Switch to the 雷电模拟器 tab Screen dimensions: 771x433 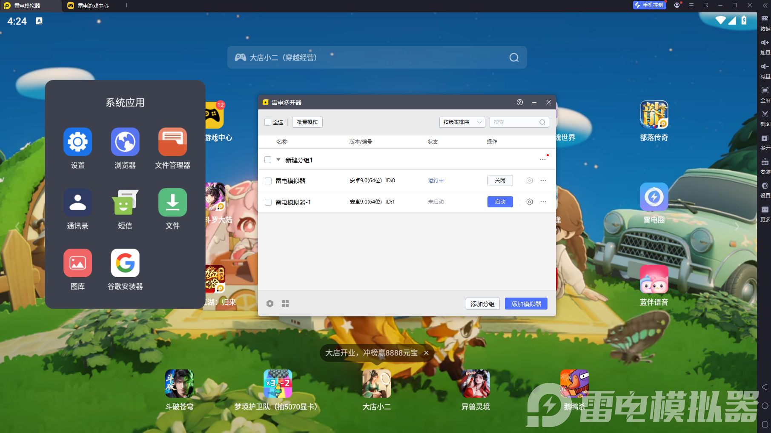click(x=31, y=6)
